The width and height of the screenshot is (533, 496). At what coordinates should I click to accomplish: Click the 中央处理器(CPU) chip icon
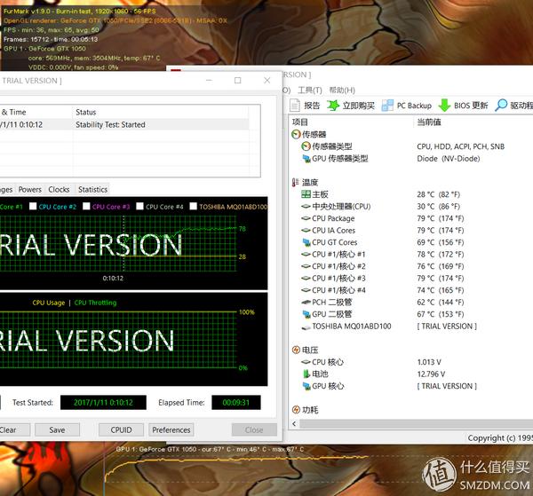click(x=306, y=207)
